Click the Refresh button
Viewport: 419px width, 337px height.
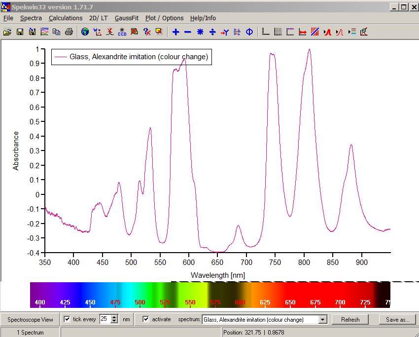tap(350, 319)
